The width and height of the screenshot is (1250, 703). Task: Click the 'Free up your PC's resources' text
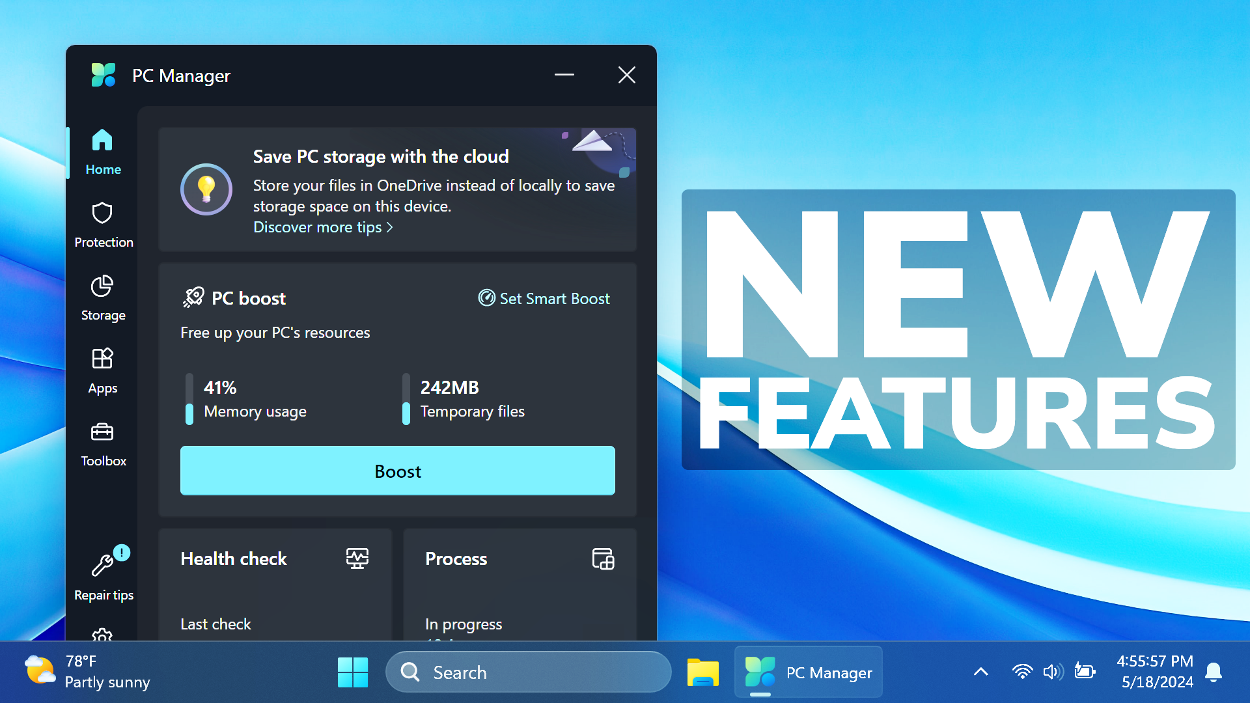click(x=275, y=333)
